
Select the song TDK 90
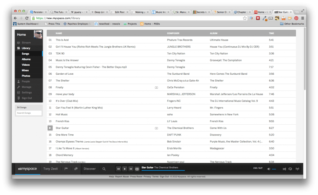(60, 54)
